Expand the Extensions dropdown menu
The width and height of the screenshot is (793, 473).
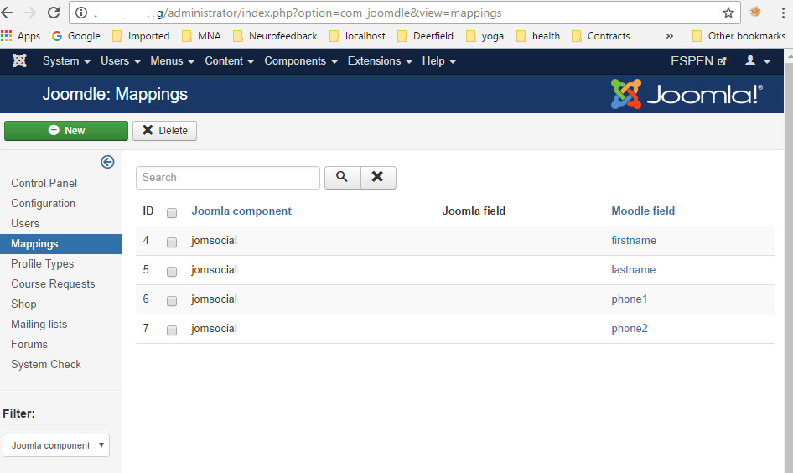click(x=380, y=61)
